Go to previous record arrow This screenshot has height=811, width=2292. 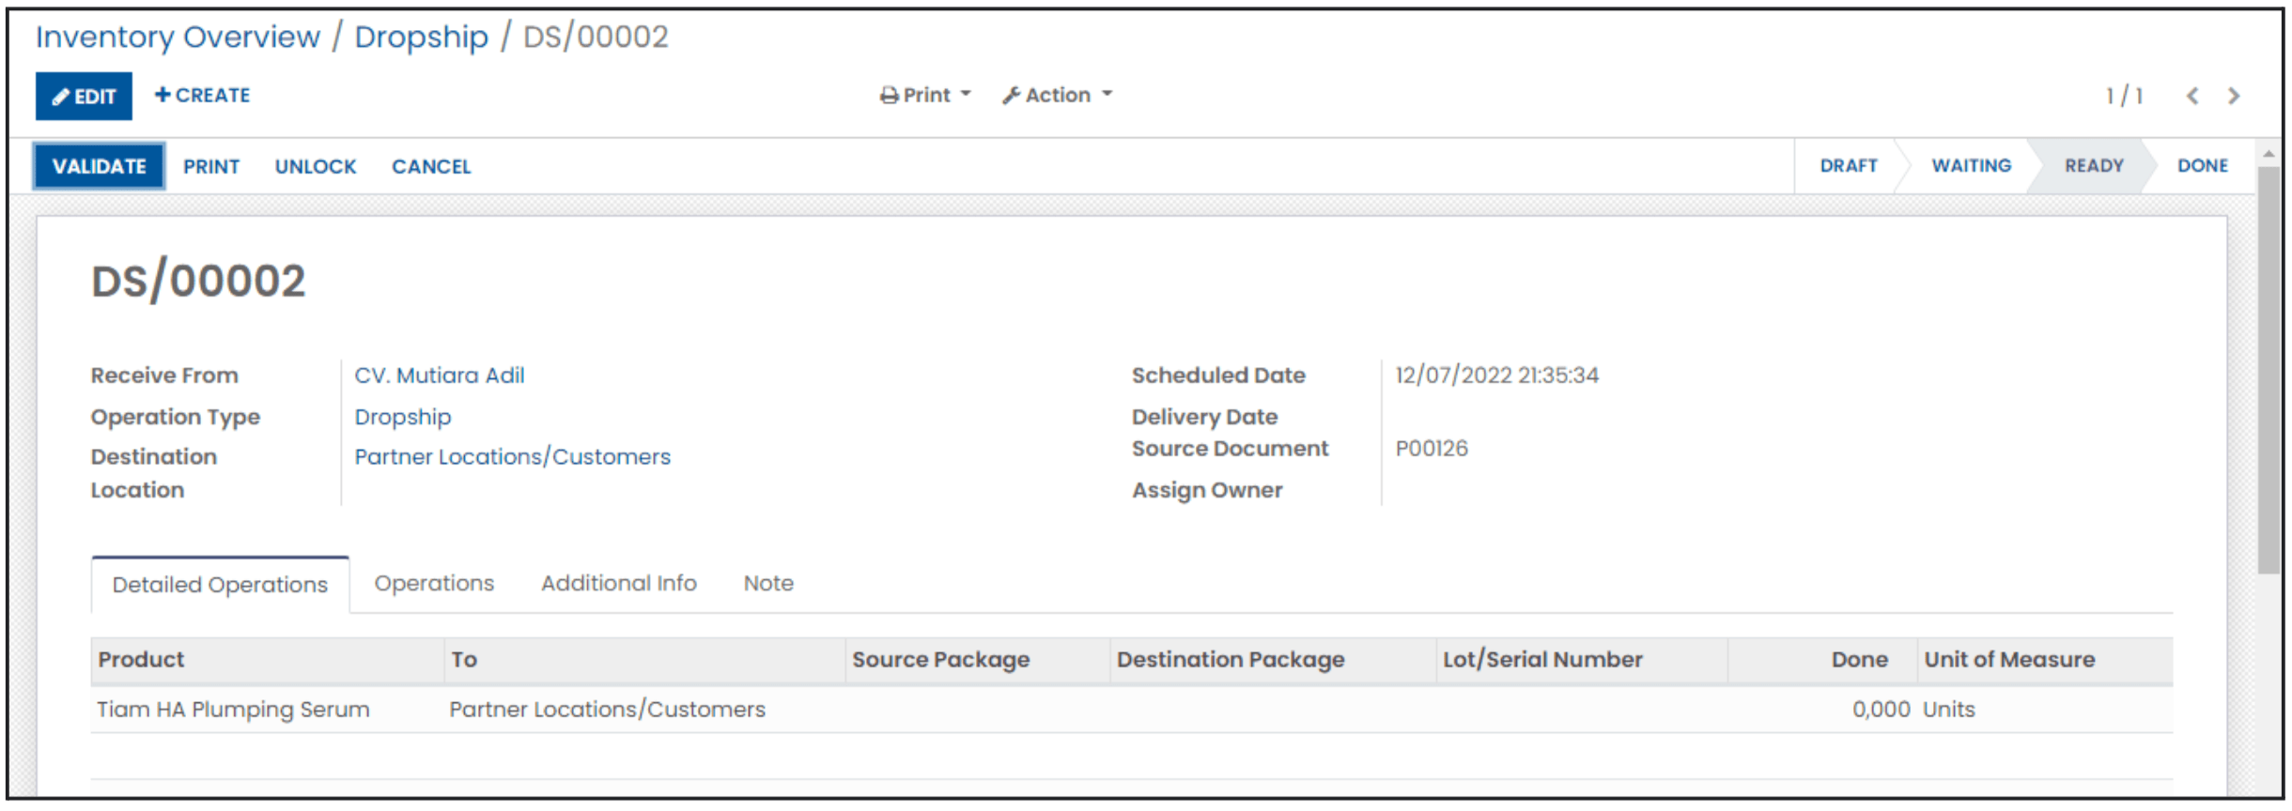(2191, 96)
